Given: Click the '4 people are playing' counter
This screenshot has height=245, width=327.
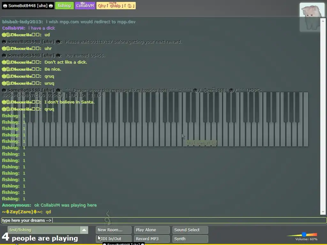Looking at the screenshot, I should point(40,238).
